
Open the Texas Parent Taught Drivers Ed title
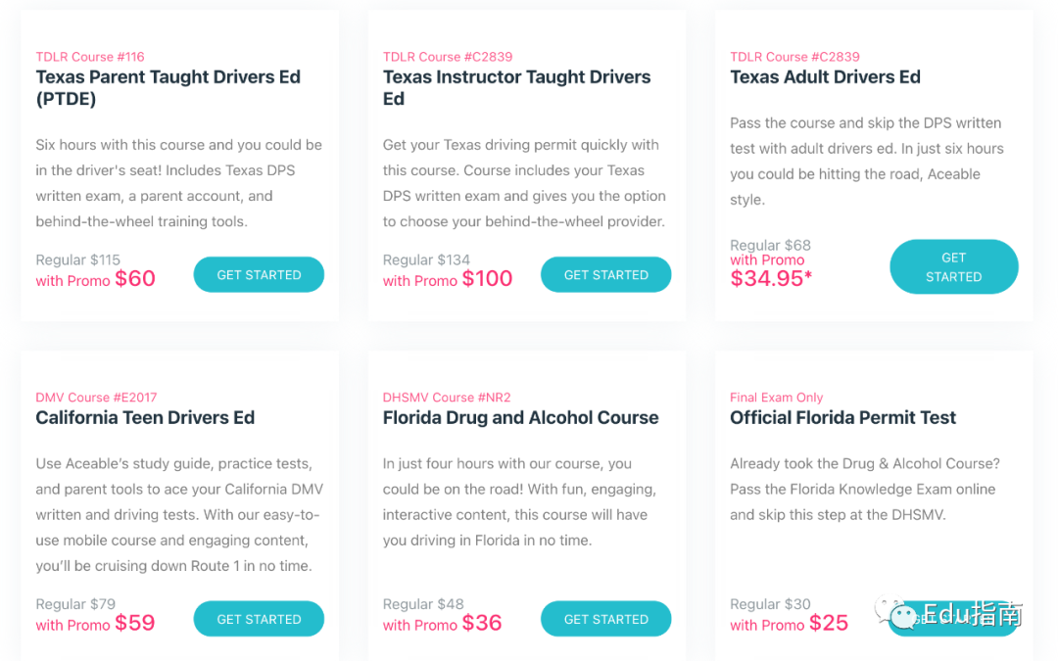[168, 88]
